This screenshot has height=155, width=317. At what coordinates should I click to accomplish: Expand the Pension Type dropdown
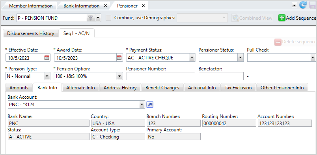(47, 76)
